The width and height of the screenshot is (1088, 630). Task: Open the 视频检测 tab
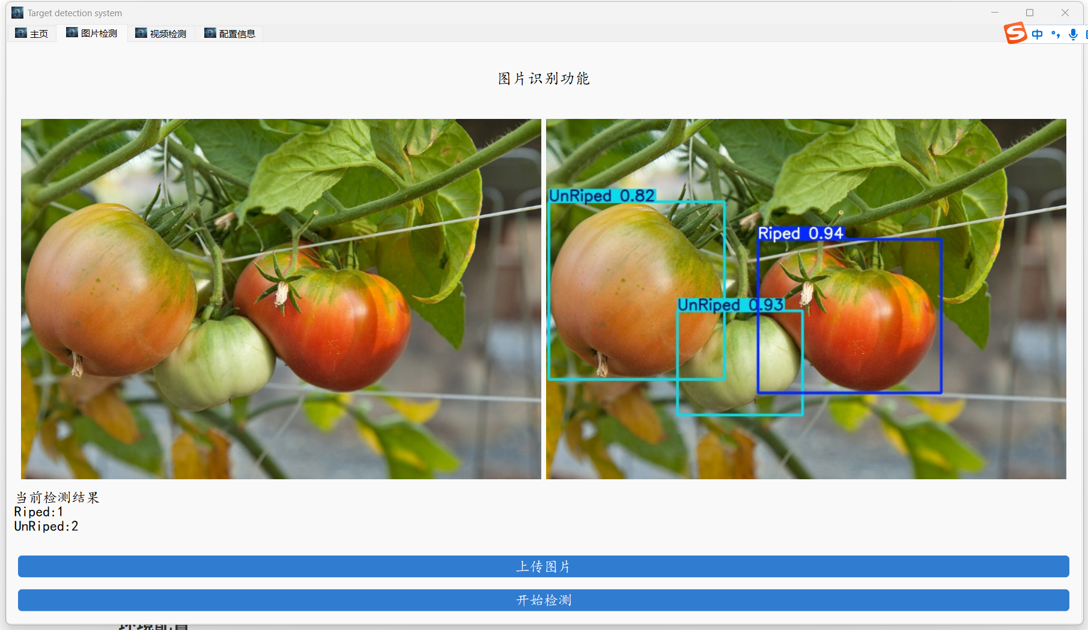[161, 34]
